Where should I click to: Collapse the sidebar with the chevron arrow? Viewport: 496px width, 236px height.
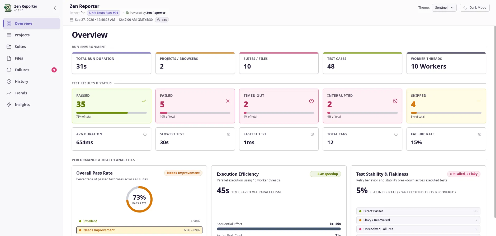[x=55, y=8]
